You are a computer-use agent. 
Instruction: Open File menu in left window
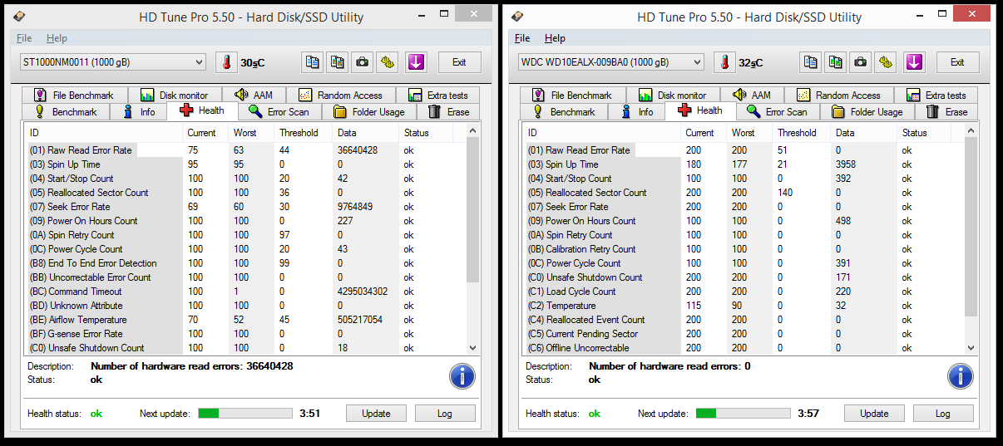pos(24,38)
